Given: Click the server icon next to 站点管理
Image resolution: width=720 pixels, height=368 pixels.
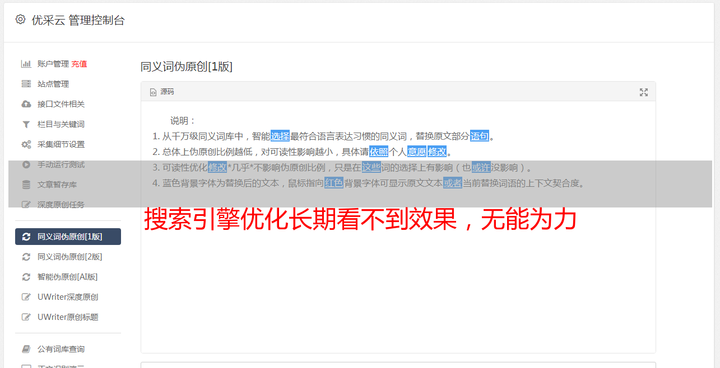Looking at the screenshot, I should (x=26, y=84).
